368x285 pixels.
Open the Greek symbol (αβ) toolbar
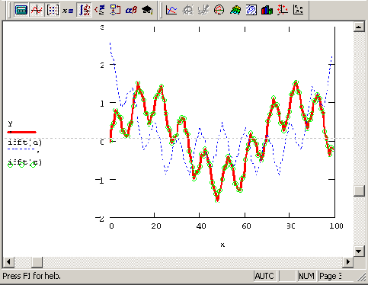tap(131, 10)
